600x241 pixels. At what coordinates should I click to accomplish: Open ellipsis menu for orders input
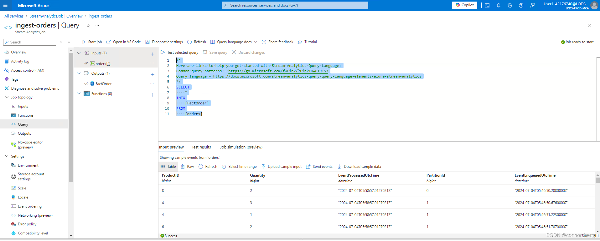tap(152, 63)
